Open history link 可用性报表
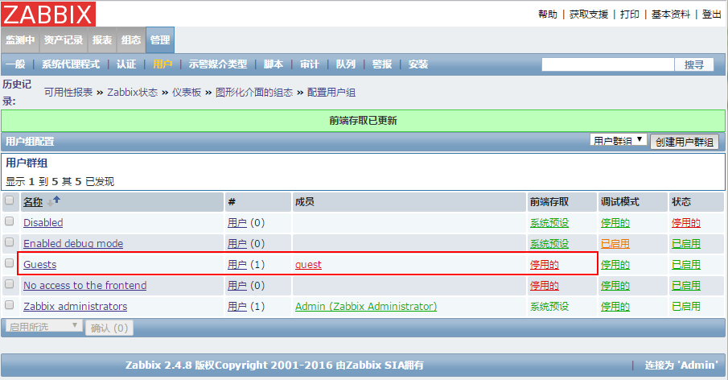This screenshot has width=728, height=380. (68, 93)
